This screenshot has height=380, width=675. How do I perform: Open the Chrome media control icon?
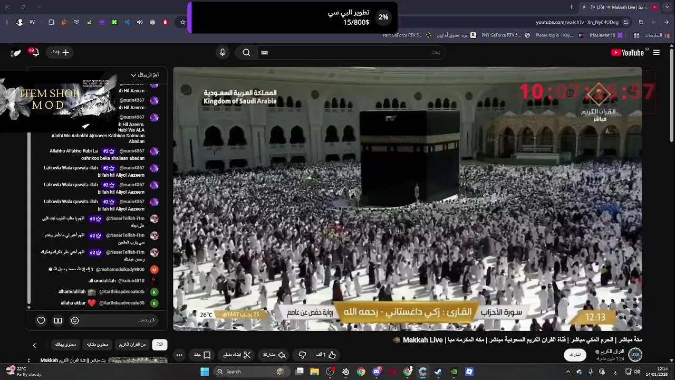point(33,22)
